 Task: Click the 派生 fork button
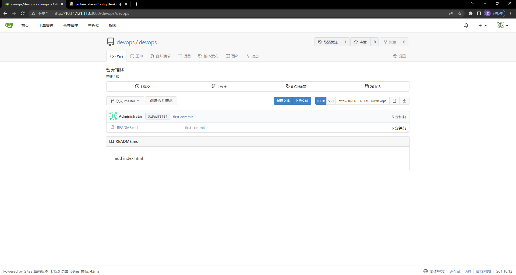[x=390, y=42]
